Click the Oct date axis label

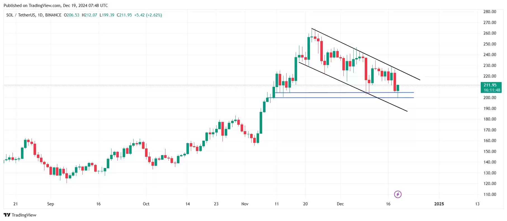(146, 204)
